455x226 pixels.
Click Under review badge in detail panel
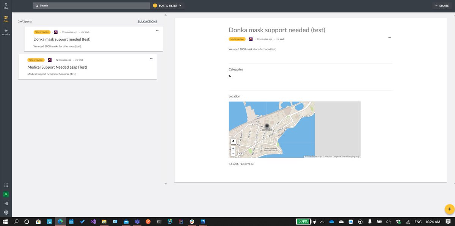(237, 39)
